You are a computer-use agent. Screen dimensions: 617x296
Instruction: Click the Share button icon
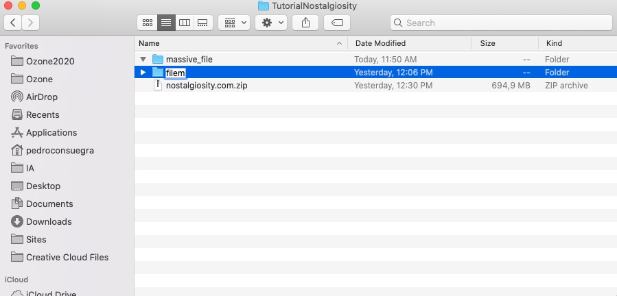[x=305, y=23]
